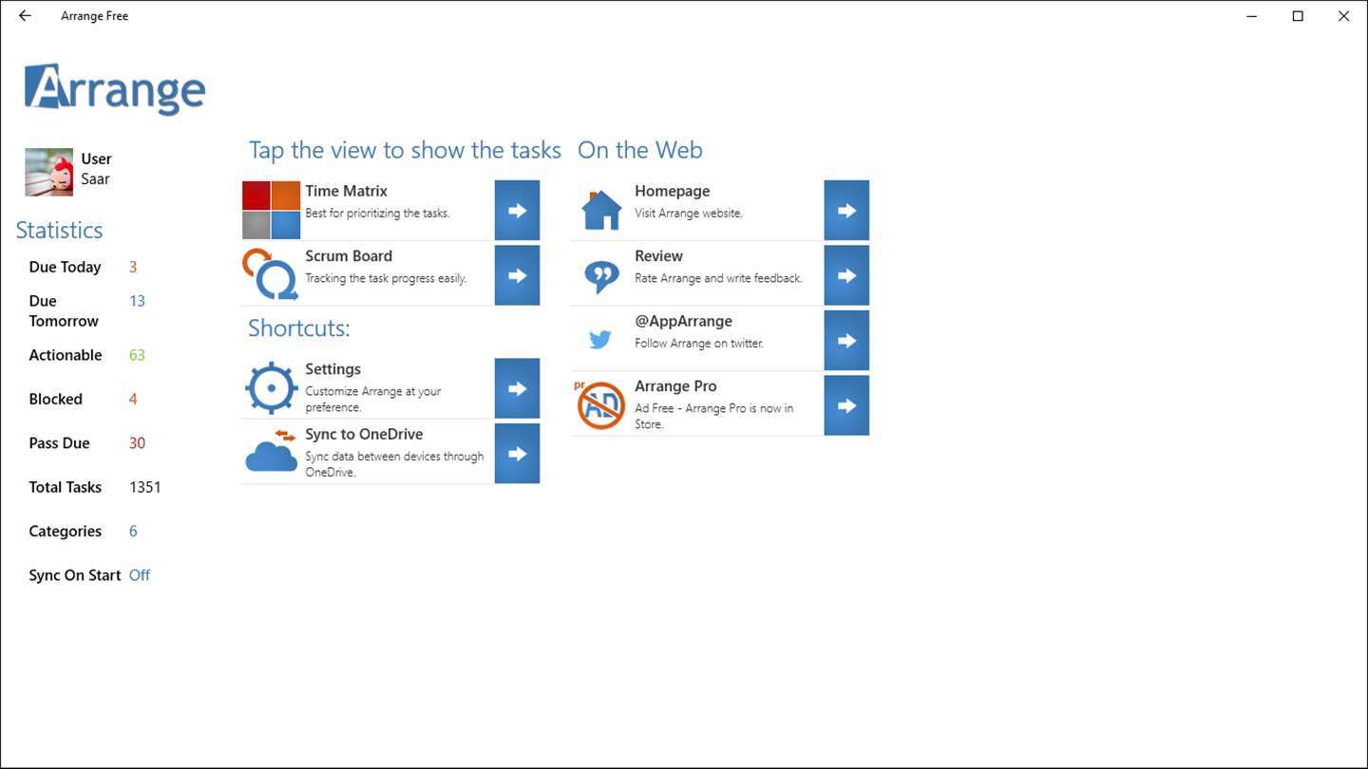Click the Total Tasks label
The image size is (1368, 769).
[65, 487]
